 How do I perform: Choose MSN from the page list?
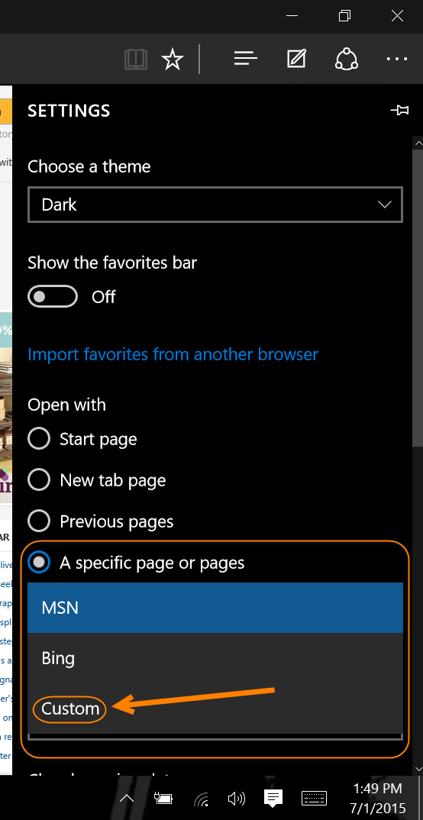[x=215, y=608]
